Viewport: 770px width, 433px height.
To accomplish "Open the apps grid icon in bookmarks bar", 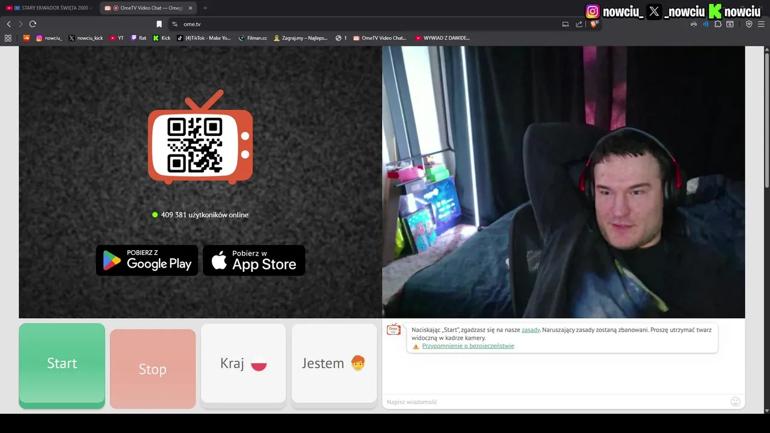I will coord(8,38).
